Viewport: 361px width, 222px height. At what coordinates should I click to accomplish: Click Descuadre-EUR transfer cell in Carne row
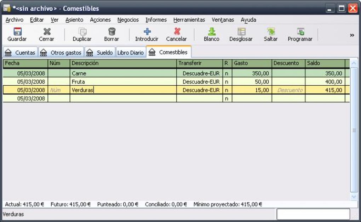[x=200, y=73]
